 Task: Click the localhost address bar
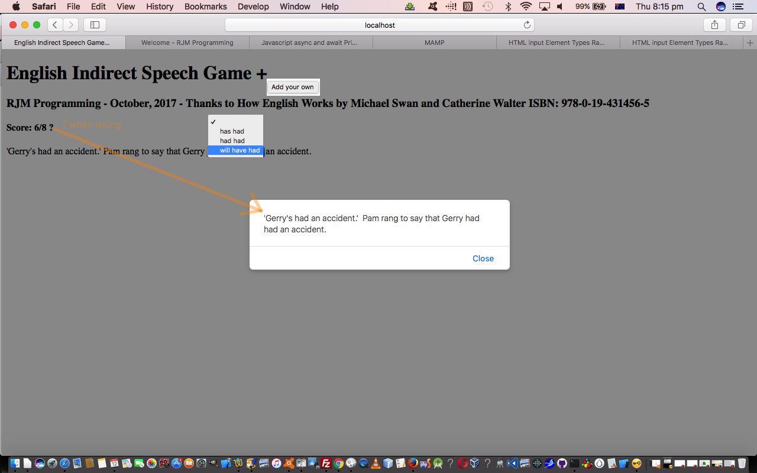[379, 25]
